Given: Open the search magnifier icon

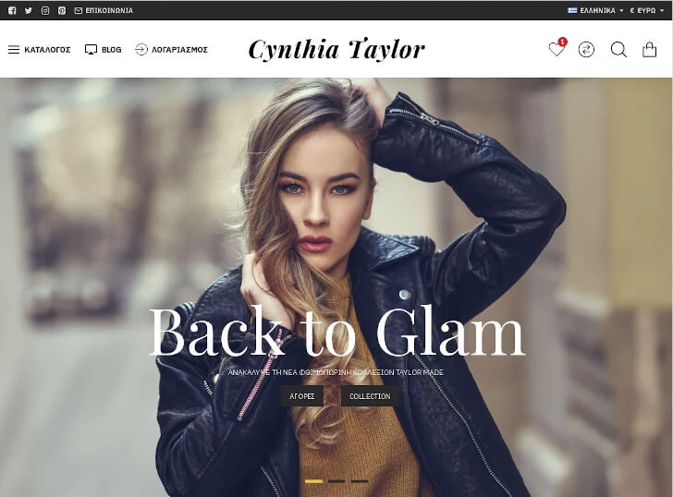Looking at the screenshot, I should click(x=618, y=50).
